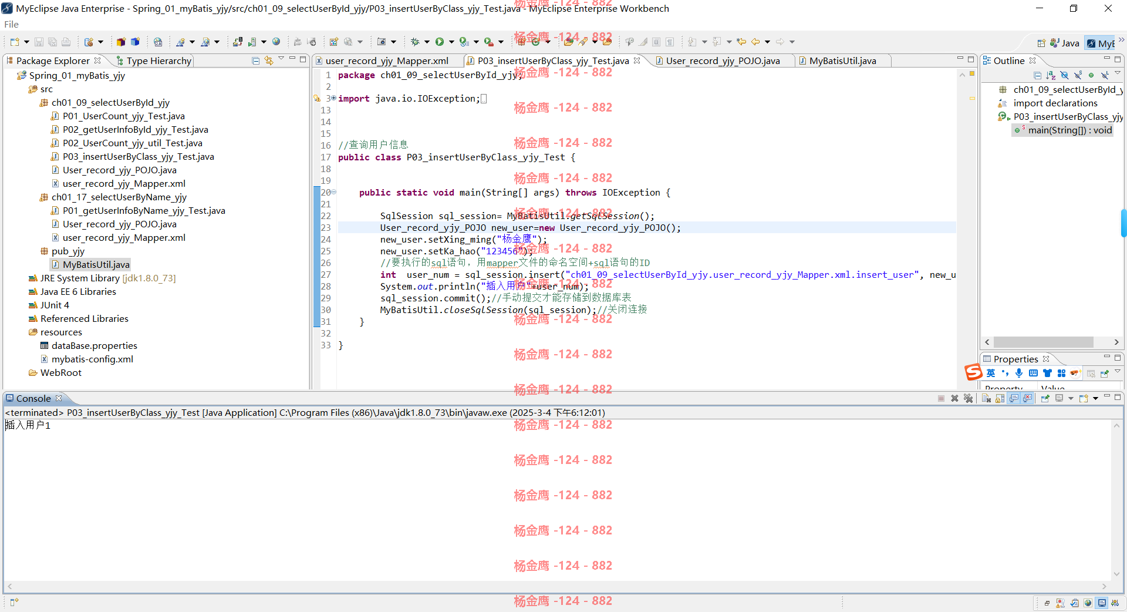Click the globe web browser icon
The image size is (1127, 612).
pos(276,42)
